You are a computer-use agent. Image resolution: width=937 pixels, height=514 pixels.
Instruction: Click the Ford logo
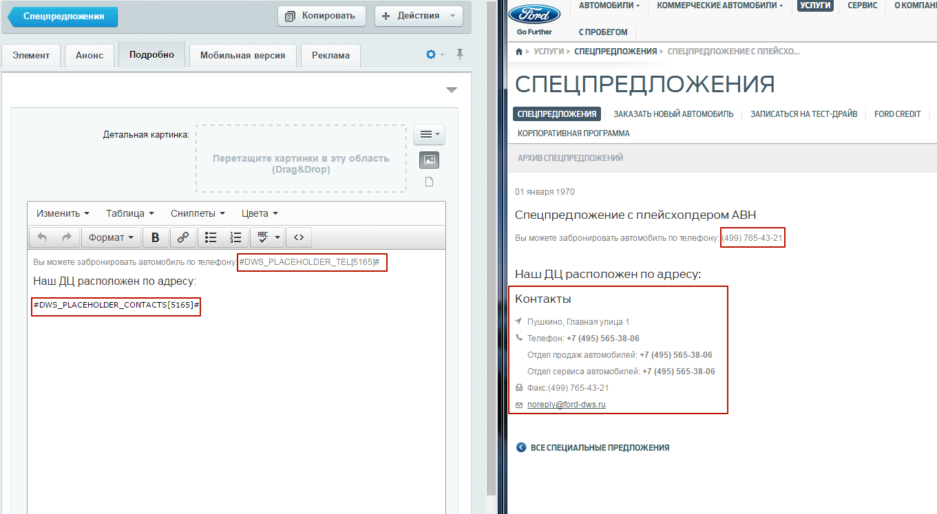pos(534,14)
